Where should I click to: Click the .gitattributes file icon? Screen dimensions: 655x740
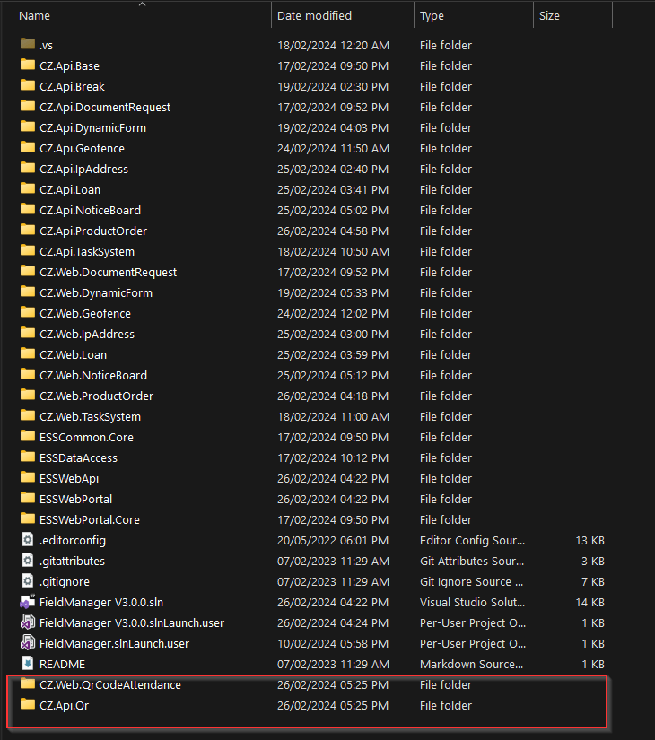coord(28,561)
